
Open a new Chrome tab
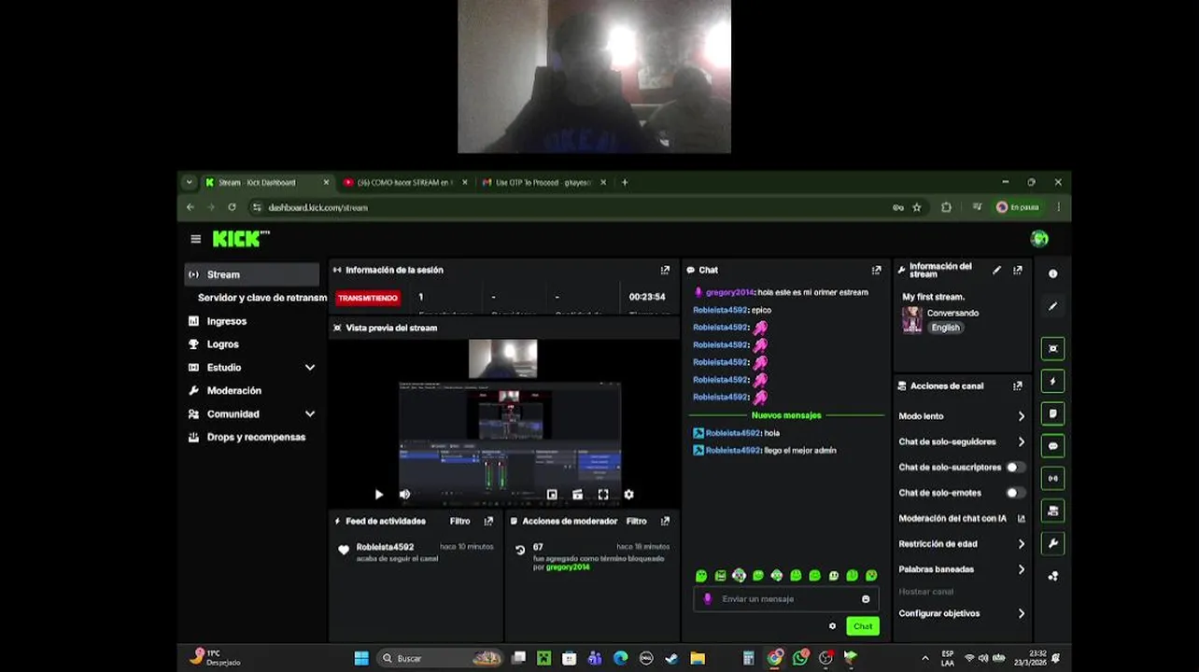[x=625, y=183]
